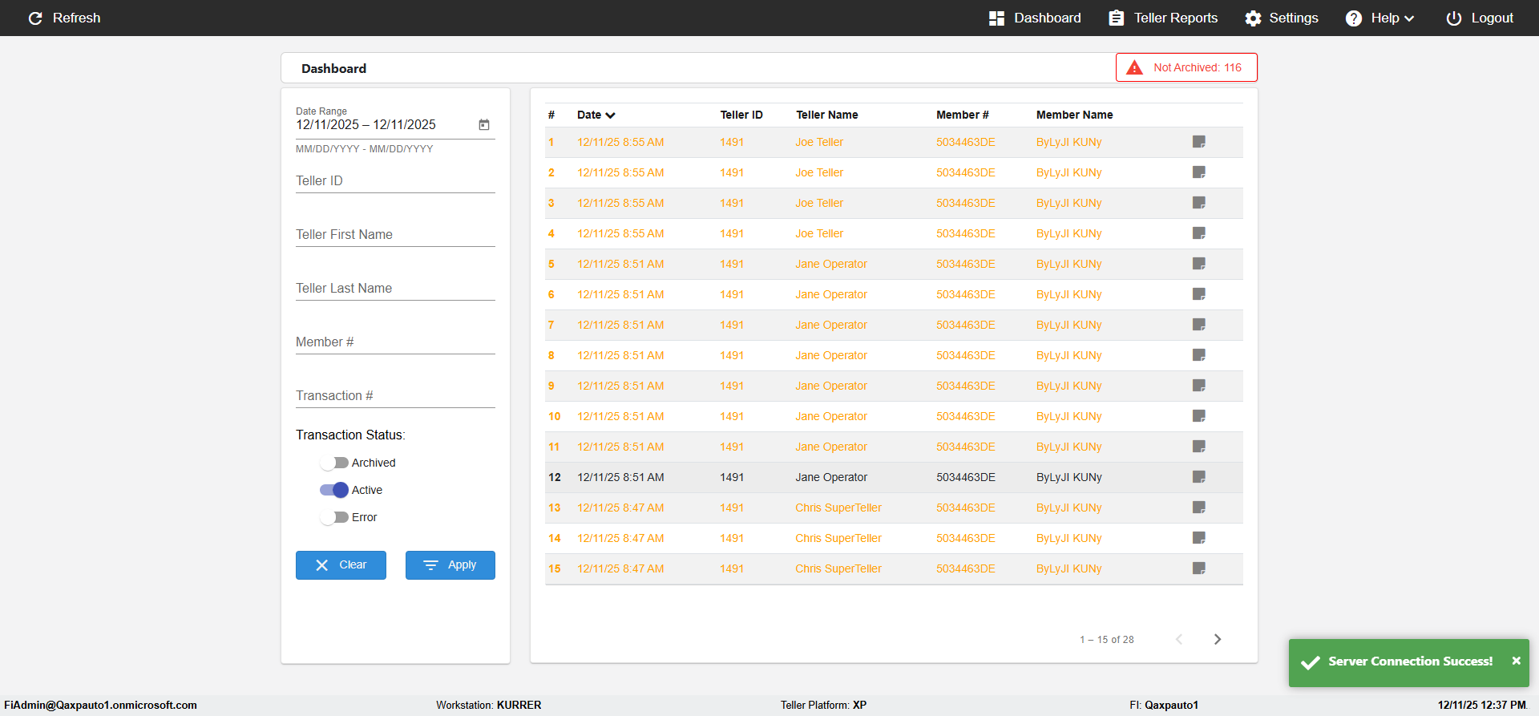
Task: Click the date cell in row 15
Action: (x=620, y=568)
